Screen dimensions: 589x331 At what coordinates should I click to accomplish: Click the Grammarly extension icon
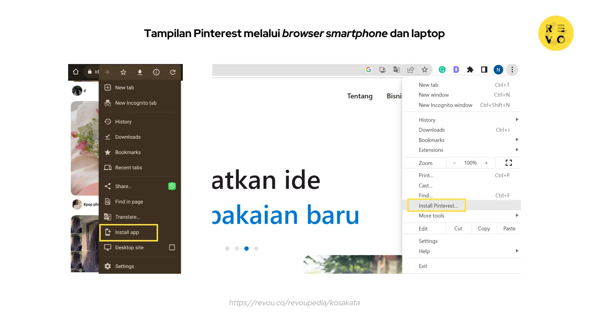point(442,70)
